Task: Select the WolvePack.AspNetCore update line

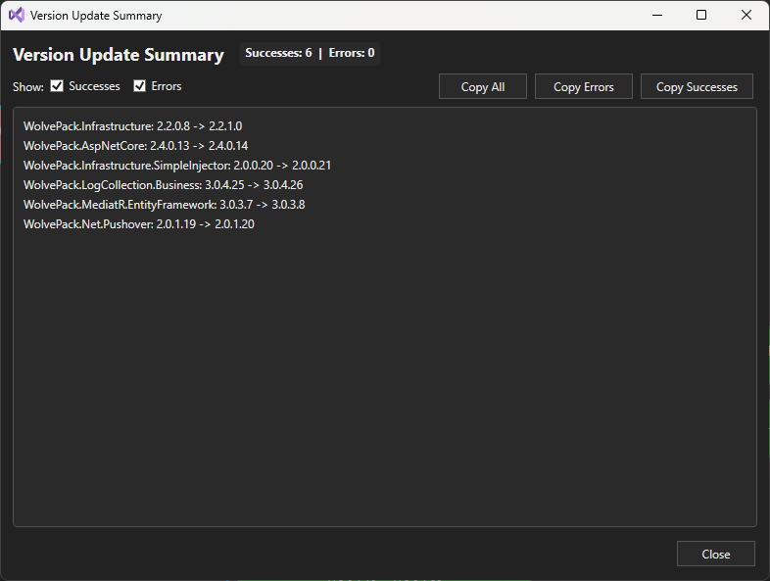Action: click(x=135, y=146)
